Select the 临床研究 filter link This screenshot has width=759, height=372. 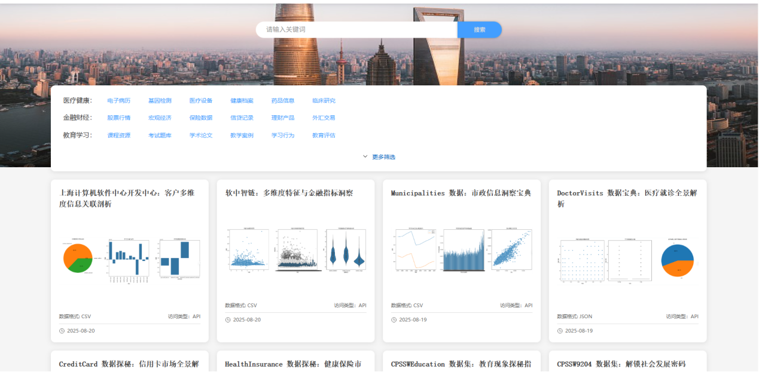click(324, 101)
